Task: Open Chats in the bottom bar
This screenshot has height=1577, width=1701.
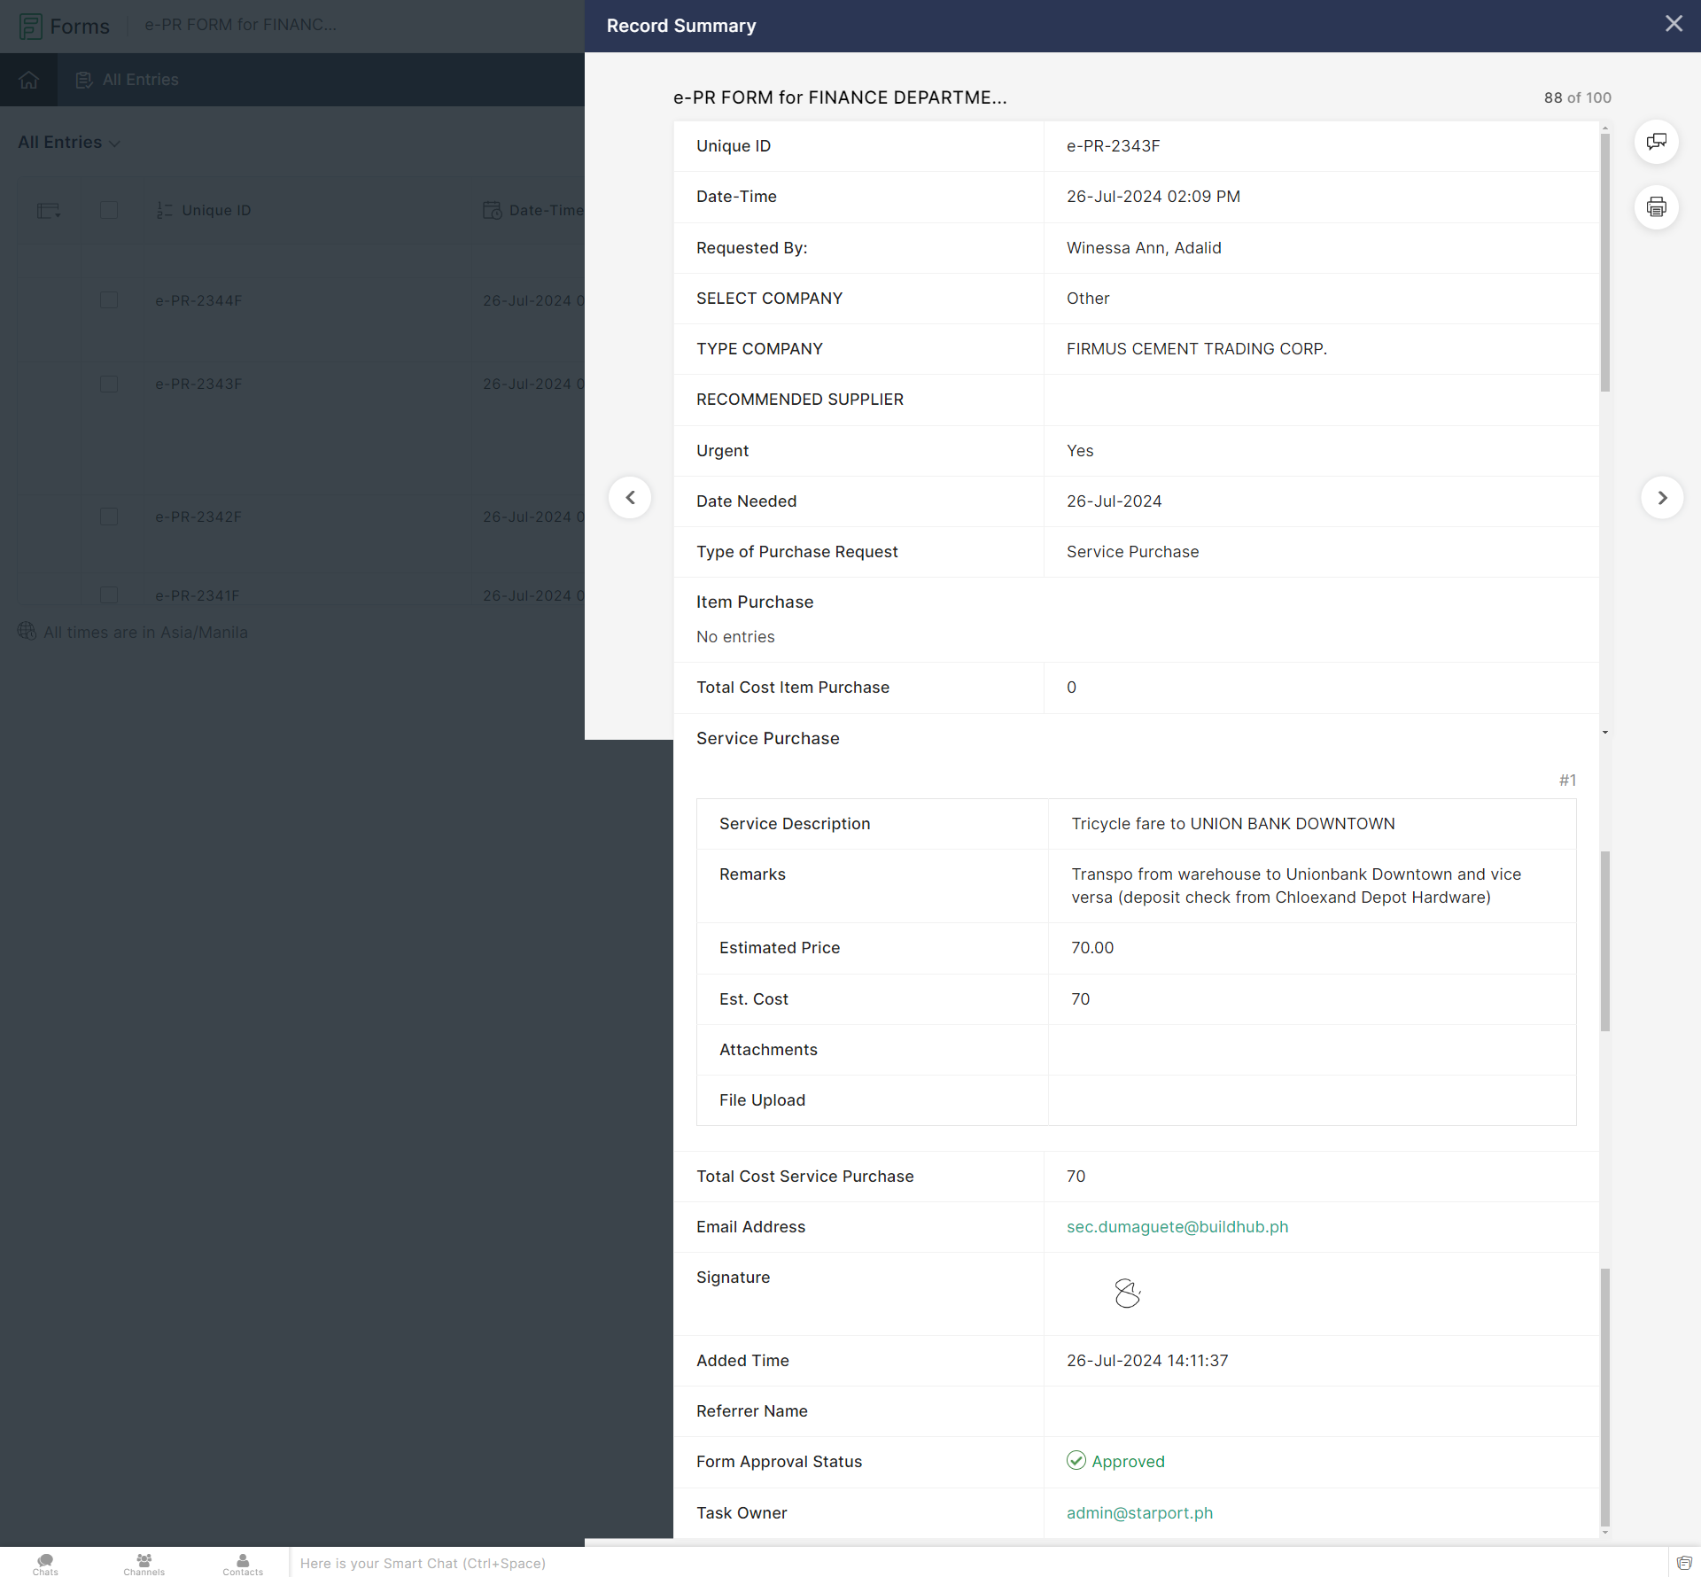Action: pyautogui.click(x=45, y=1564)
